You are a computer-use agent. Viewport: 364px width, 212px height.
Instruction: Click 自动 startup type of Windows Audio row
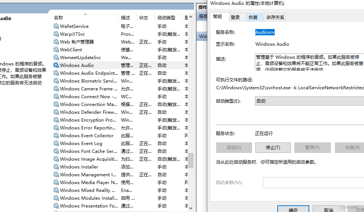[162, 65]
